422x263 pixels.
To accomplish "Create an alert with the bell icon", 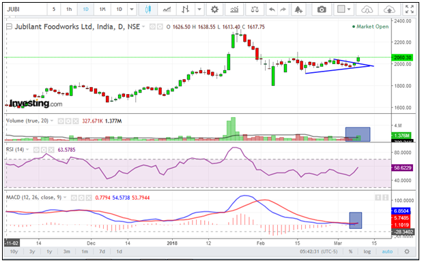I will click(298, 10).
